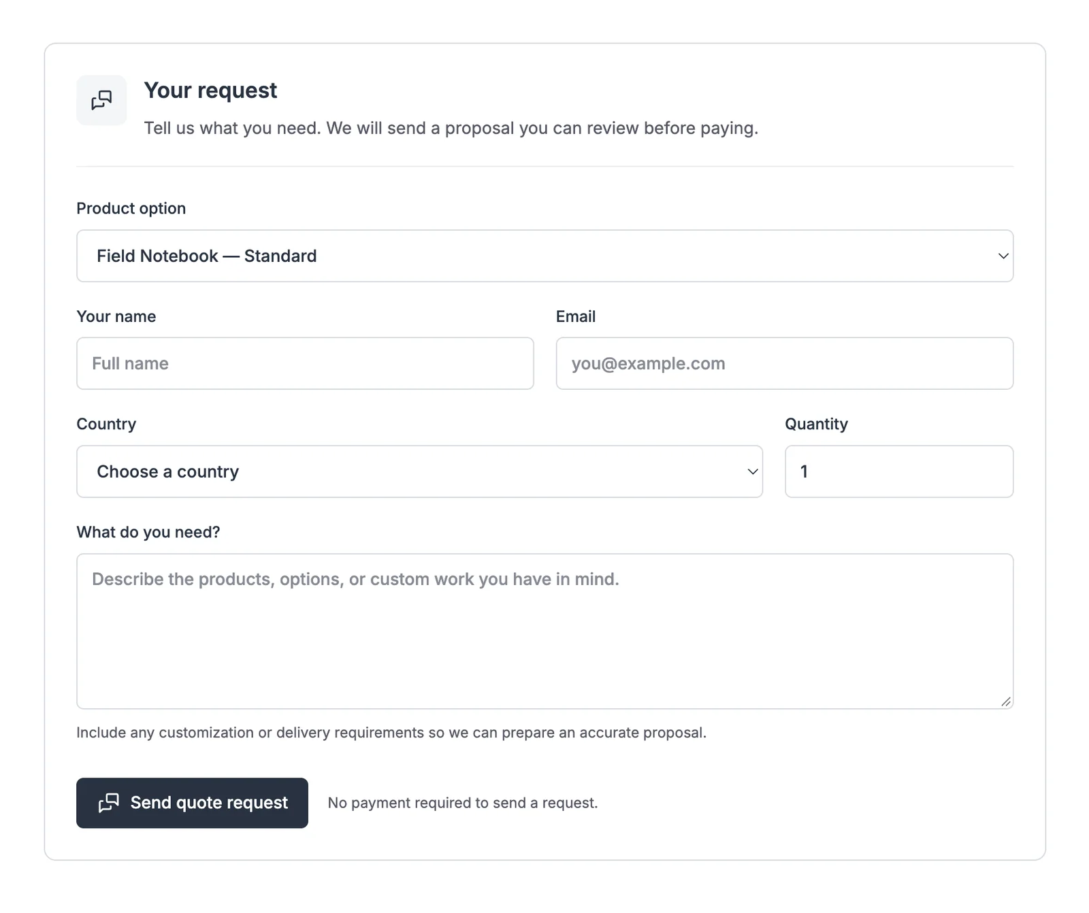This screenshot has height=913, width=1089.
Task: Open the Choose a country dropdown
Action: [x=419, y=471]
